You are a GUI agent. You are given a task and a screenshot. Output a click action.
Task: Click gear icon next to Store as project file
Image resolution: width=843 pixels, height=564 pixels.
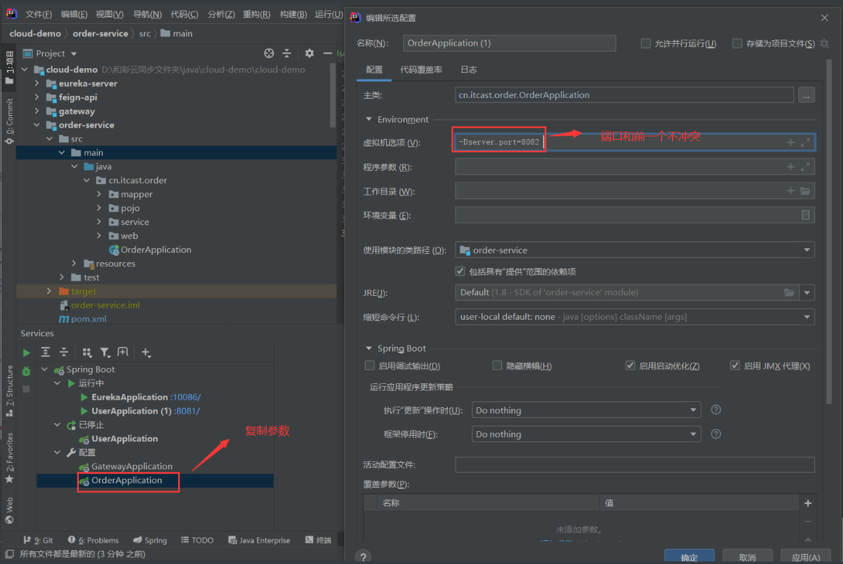(x=824, y=44)
